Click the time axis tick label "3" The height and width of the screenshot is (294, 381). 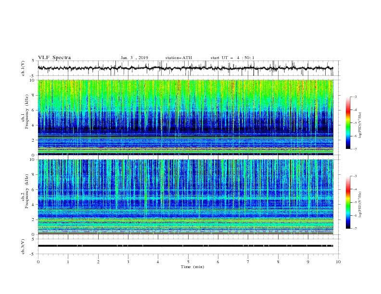pos(128,262)
